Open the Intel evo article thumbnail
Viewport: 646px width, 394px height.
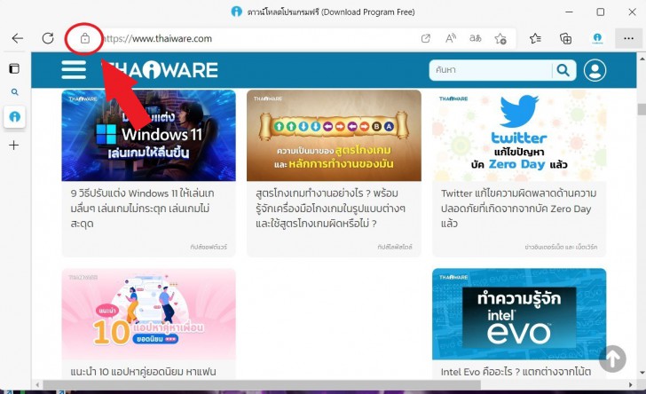pyautogui.click(x=519, y=314)
